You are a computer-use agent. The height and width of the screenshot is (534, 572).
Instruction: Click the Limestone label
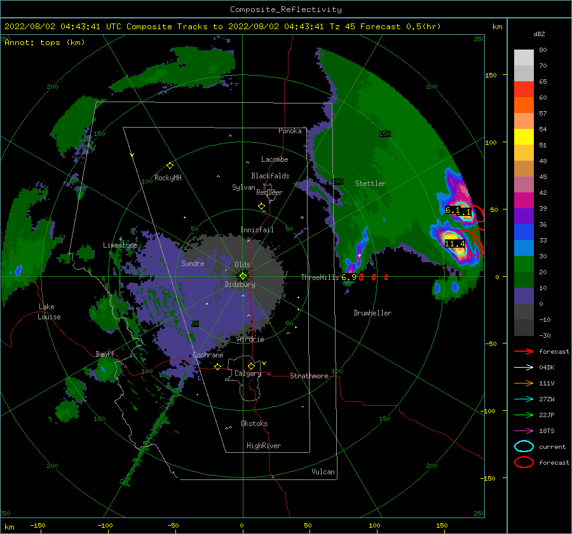click(120, 245)
